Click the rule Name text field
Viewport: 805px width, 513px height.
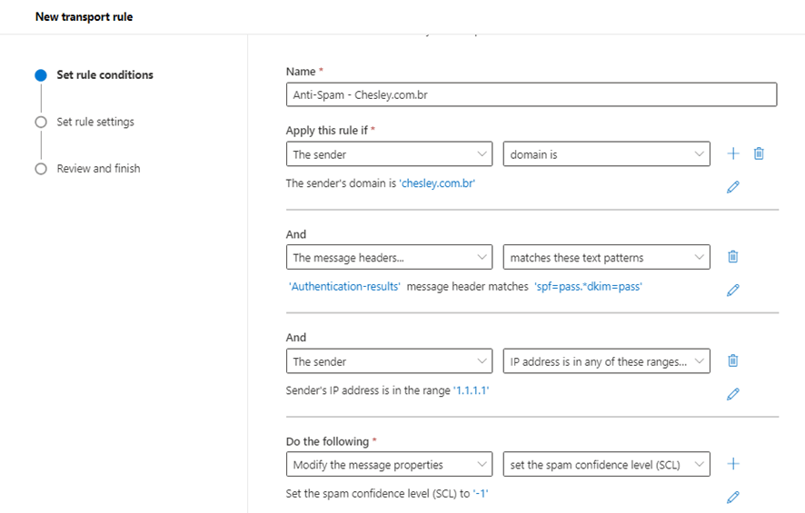click(531, 95)
